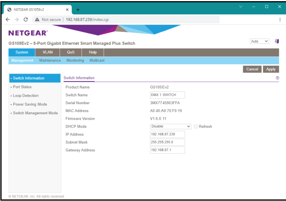Screen dimensions: 286x201
Task: Click the Not secure warning icon
Action: click(37, 19)
